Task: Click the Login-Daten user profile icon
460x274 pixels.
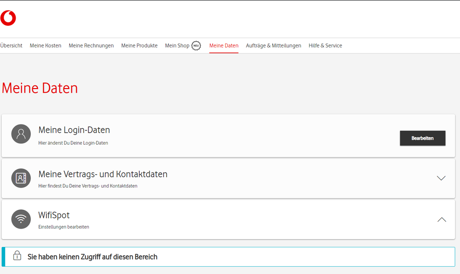Action: [x=21, y=134]
